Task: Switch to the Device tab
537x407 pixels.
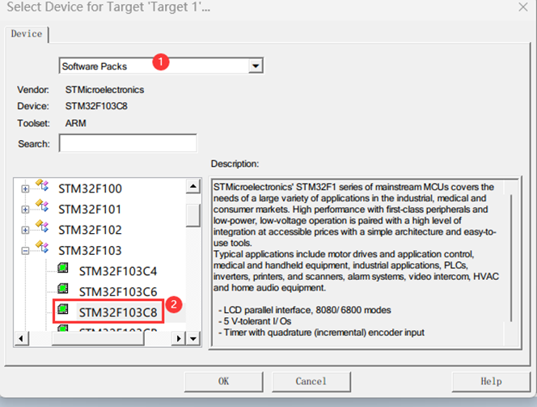Action: pos(27,34)
